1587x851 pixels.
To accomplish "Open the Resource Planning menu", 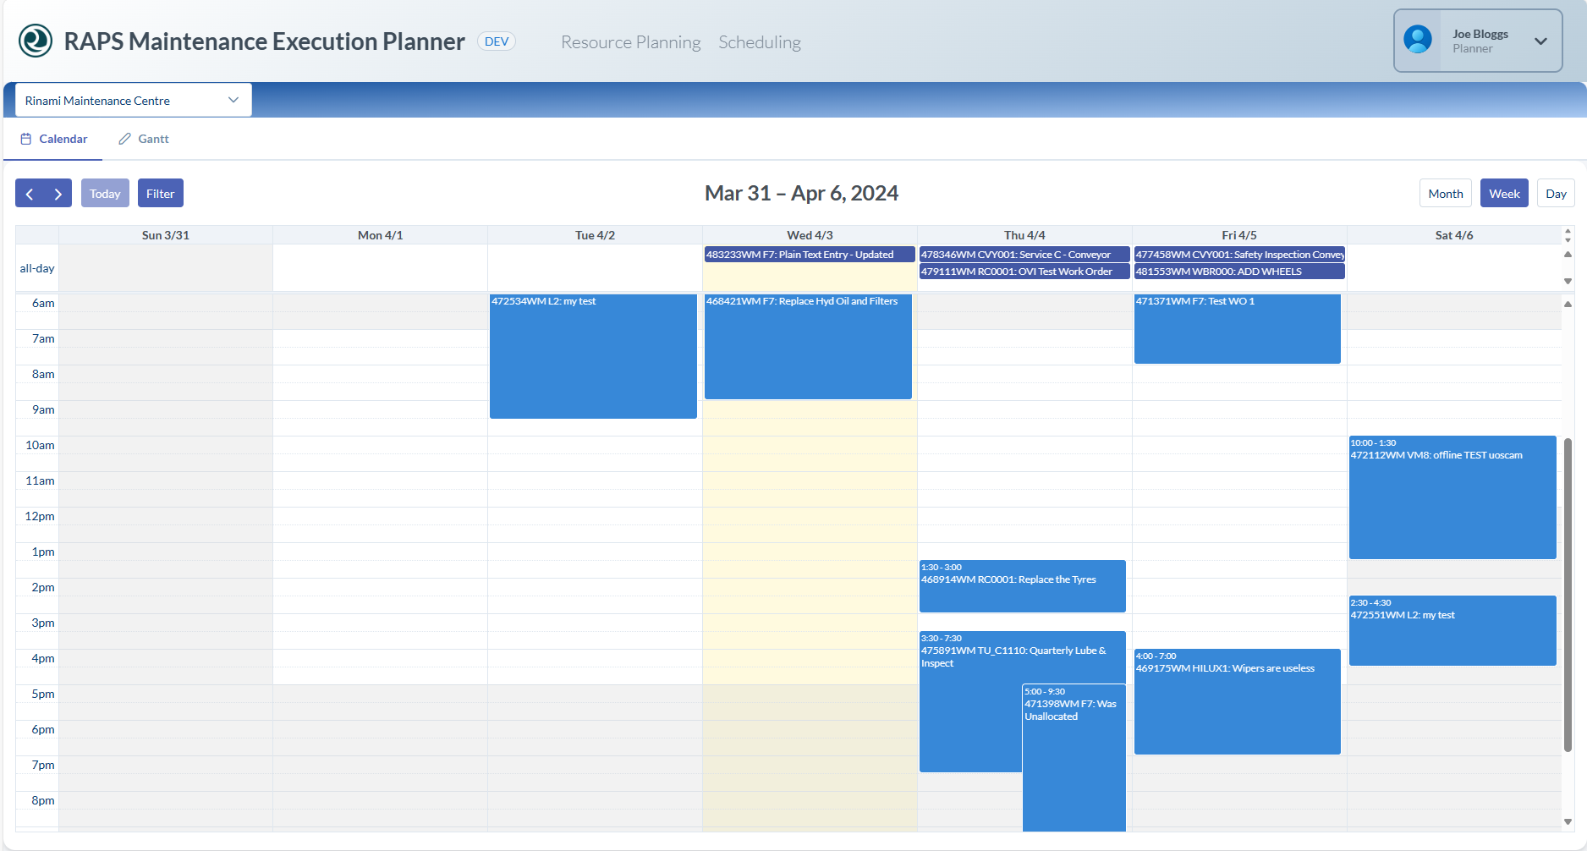I will tap(630, 41).
